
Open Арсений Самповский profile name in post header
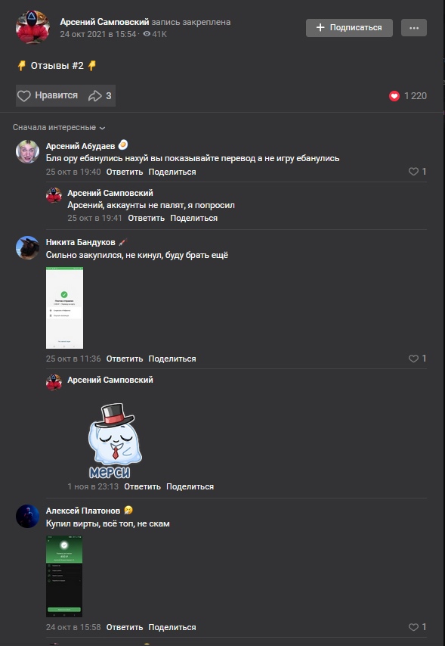[x=104, y=22]
